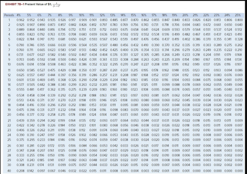Select 0.312 in period 20, 6% column

tap(41, 115)
